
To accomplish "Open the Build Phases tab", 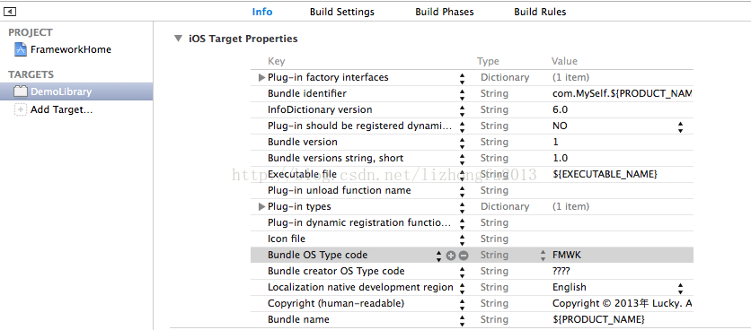I will pos(445,12).
